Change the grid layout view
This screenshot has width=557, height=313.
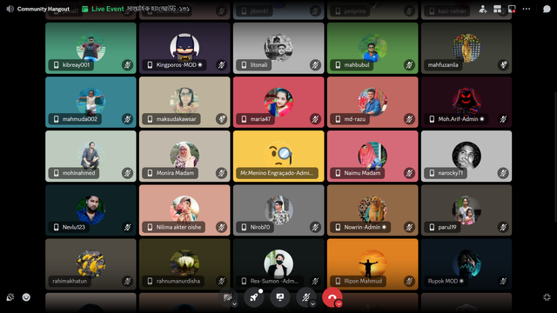pyautogui.click(x=497, y=10)
